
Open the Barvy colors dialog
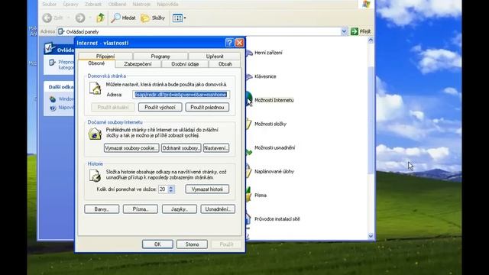[102, 209]
